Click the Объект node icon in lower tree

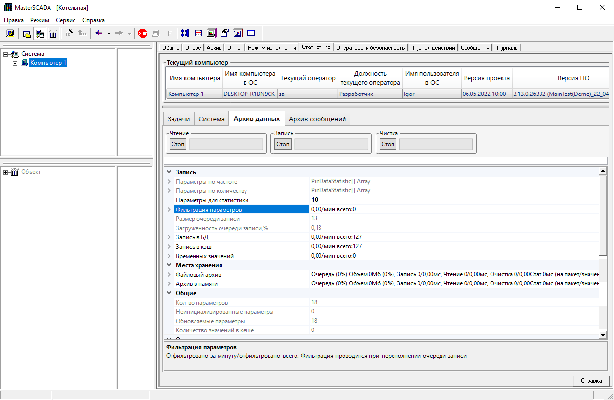click(x=15, y=172)
